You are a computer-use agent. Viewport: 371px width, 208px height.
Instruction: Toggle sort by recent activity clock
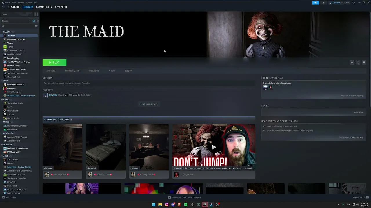(34, 21)
